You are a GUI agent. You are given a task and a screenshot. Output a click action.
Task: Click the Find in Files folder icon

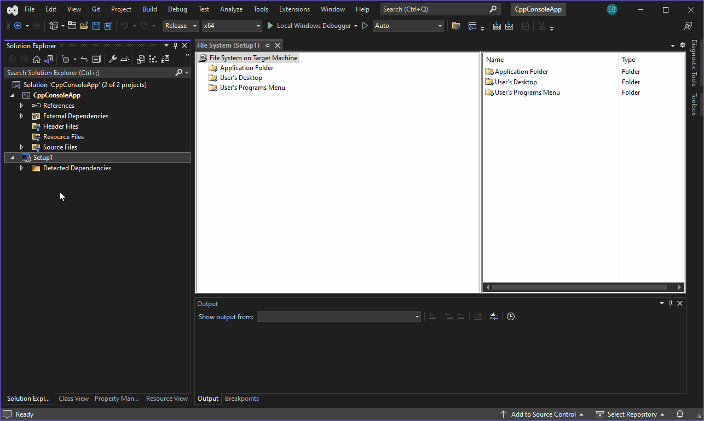click(456, 26)
